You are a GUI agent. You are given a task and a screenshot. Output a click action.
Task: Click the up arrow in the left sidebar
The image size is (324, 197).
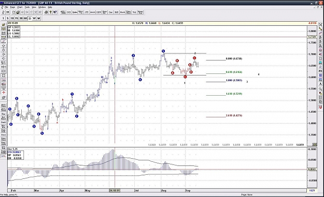4,46
